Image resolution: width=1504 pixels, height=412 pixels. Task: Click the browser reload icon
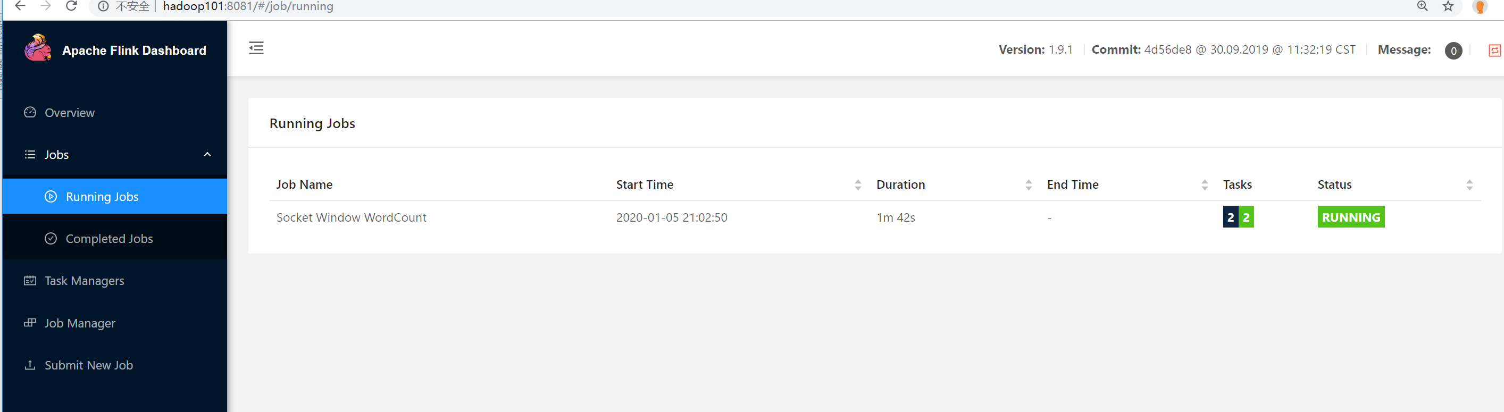point(71,6)
